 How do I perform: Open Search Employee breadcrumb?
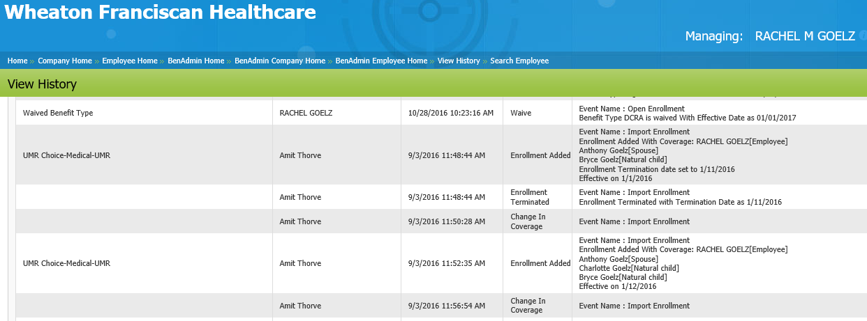(519, 61)
